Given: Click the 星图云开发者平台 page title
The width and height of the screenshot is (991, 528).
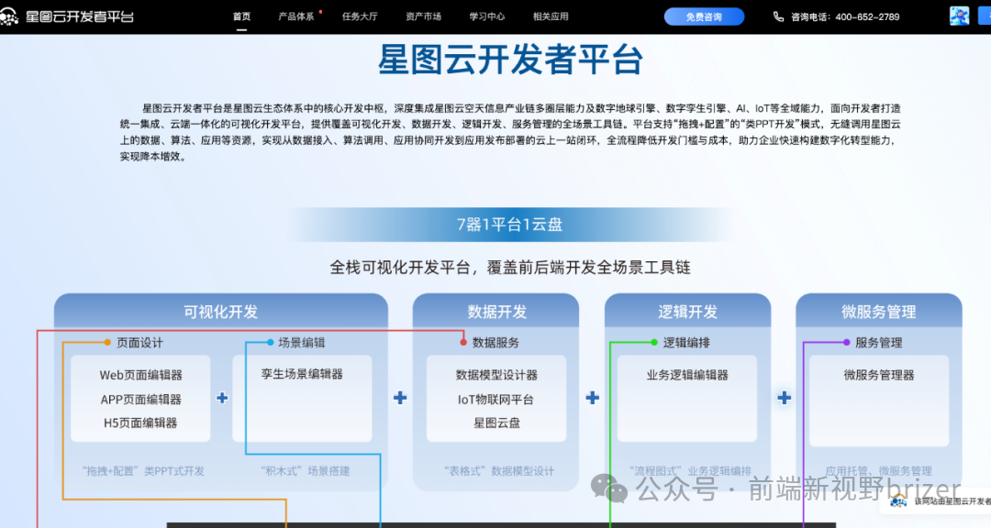Looking at the screenshot, I should point(510,60).
